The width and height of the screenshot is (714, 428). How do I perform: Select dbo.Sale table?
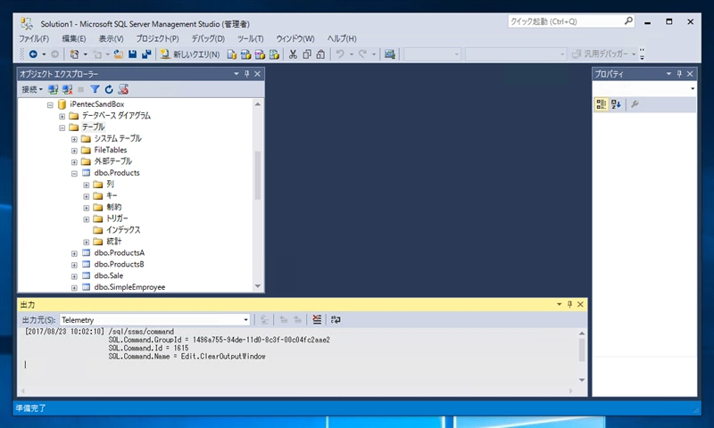108,276
